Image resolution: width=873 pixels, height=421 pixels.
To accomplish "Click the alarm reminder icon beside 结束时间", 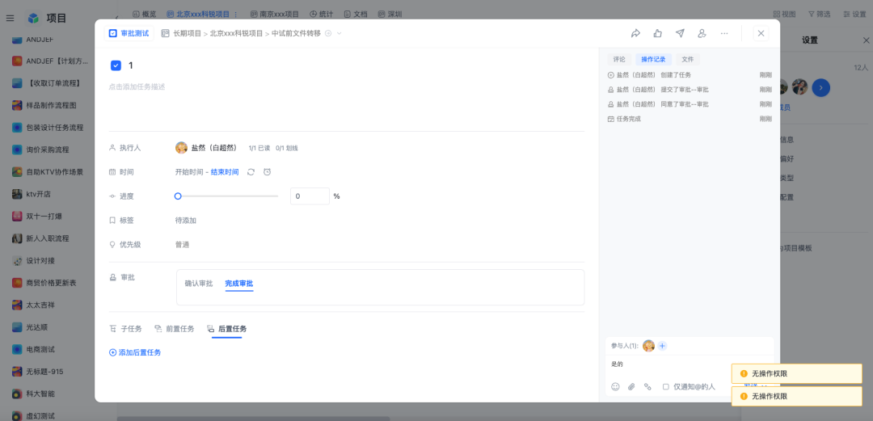I will 268,172.
